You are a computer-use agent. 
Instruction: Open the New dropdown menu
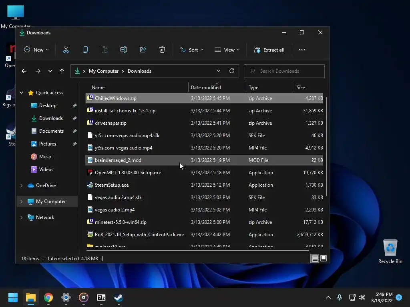tap(36, 50)
